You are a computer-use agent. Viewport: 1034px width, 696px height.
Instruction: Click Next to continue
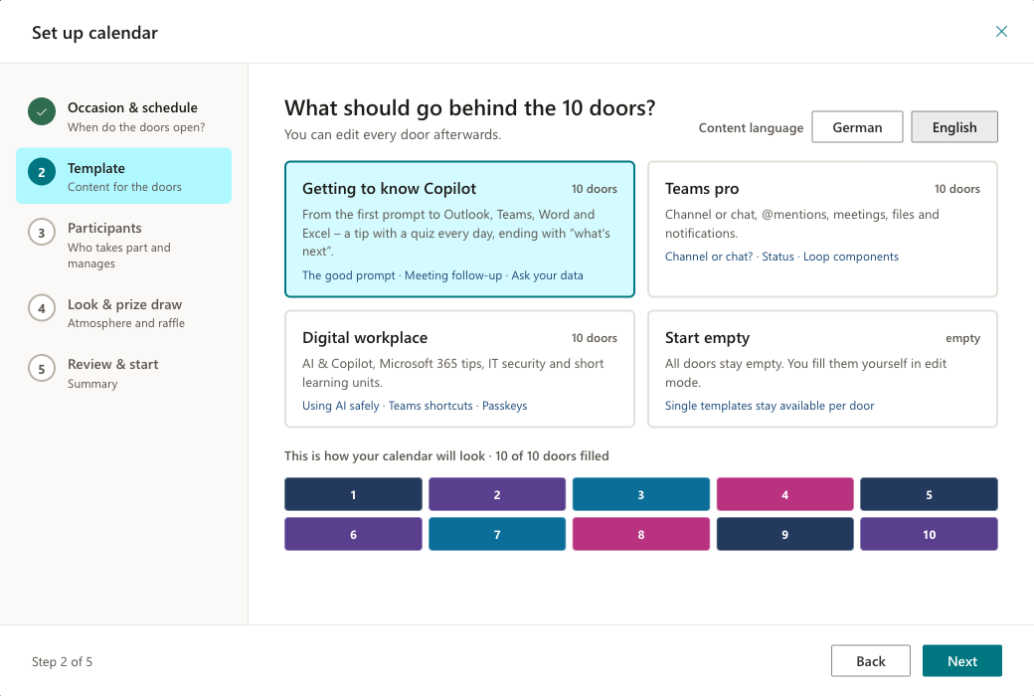pyautogui.click(x=962, y=660)
